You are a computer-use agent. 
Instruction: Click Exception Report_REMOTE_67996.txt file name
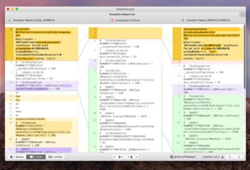(208, 20)
